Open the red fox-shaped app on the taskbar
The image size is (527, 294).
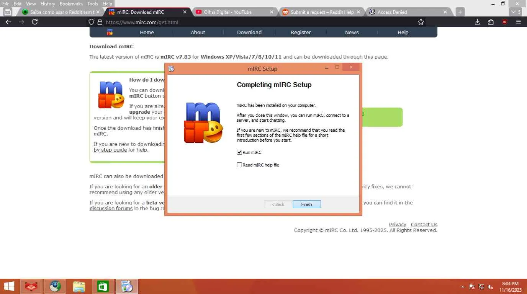[x=31, y=286]
